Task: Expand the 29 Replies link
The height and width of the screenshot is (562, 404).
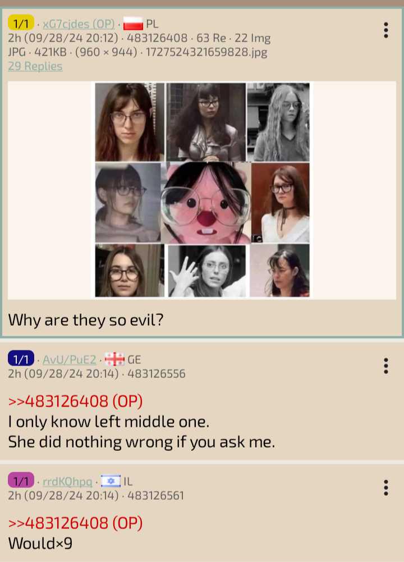Action: click(x=35, y=66)
